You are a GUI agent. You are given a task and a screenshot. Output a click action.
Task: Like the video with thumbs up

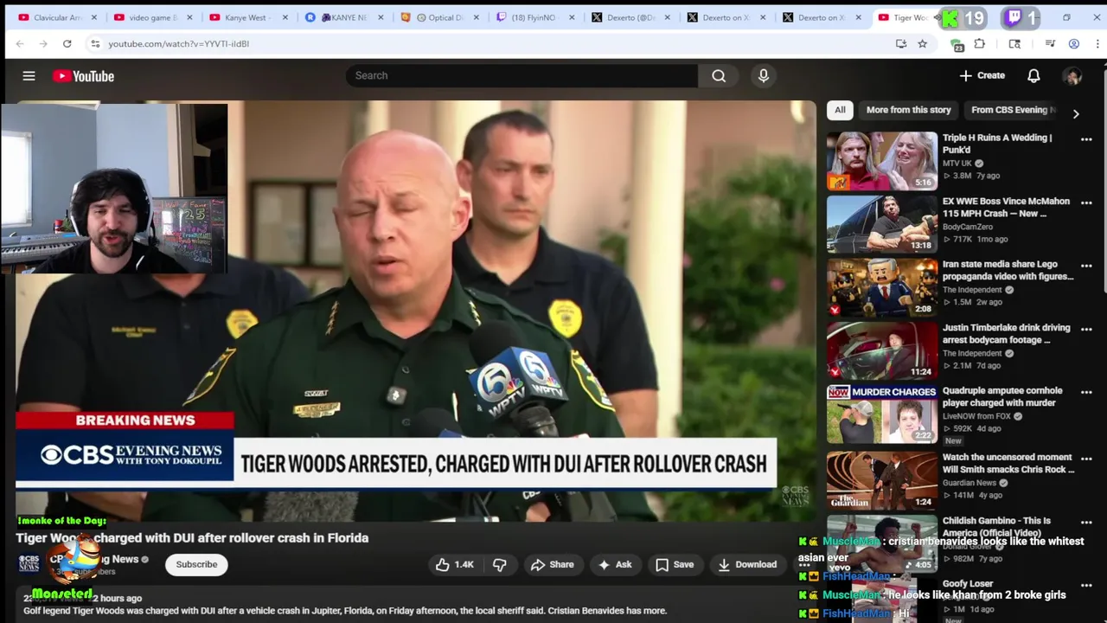[x=455, y=564]
